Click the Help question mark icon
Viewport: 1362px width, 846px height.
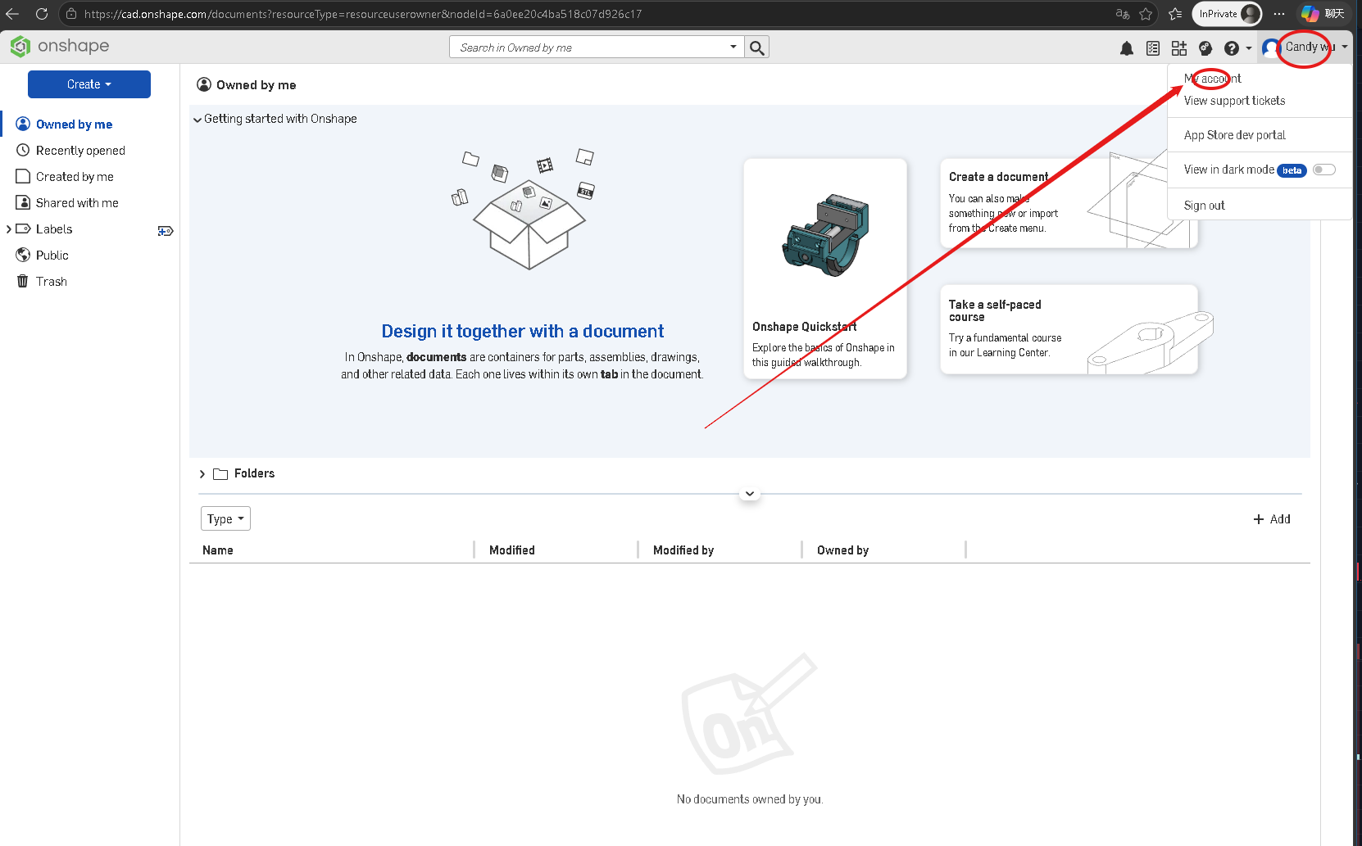point(1232,48)
